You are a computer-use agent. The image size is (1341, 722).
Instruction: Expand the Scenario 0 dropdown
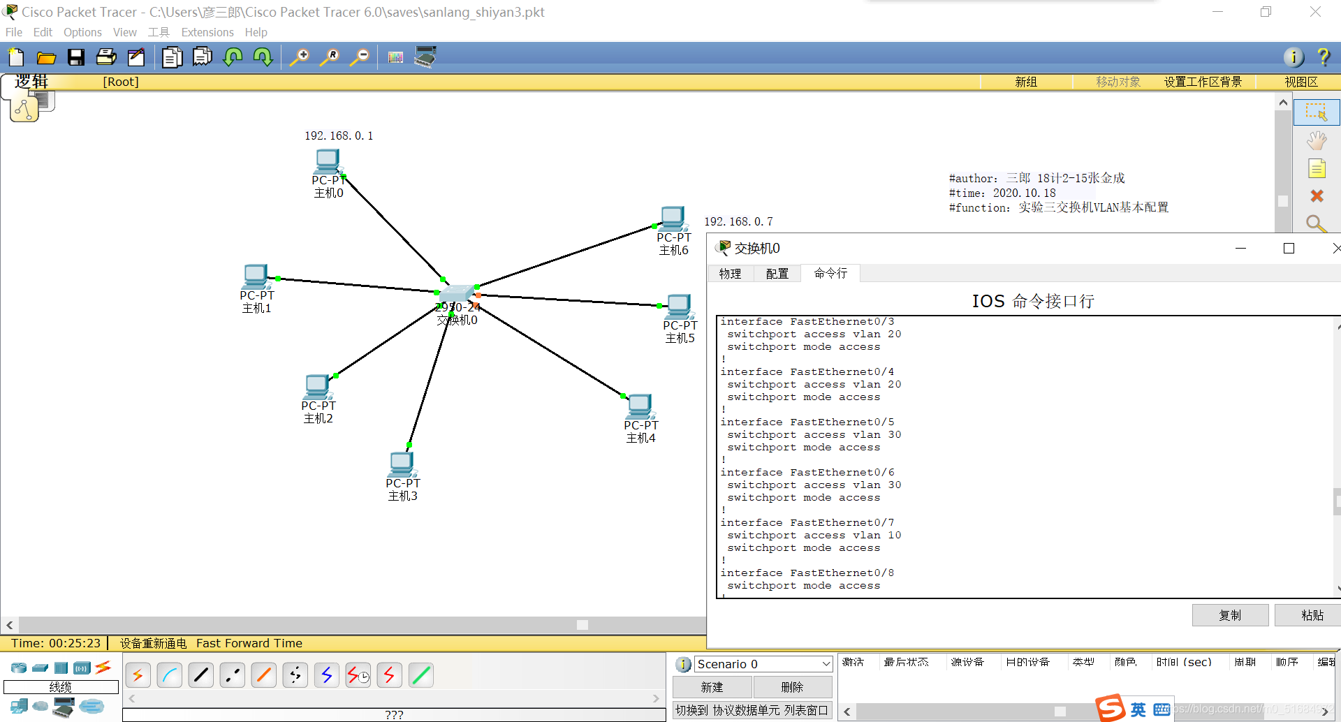(826, 664)
